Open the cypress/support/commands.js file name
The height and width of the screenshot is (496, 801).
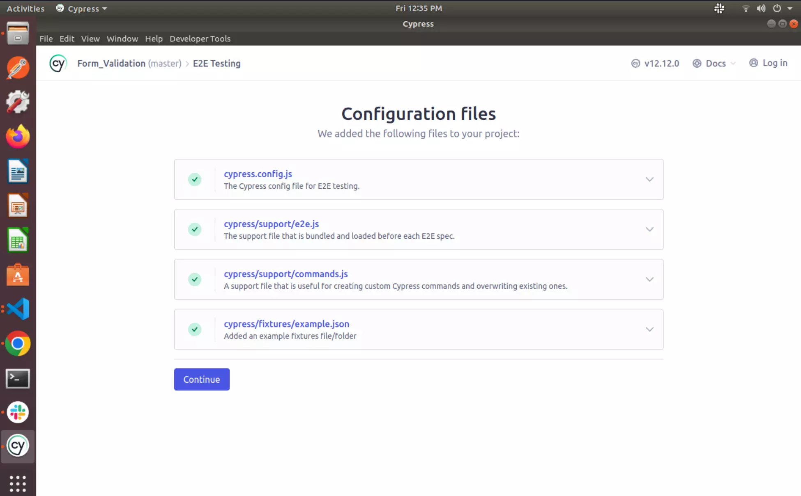pyautogui.click(x=286, y=274)
